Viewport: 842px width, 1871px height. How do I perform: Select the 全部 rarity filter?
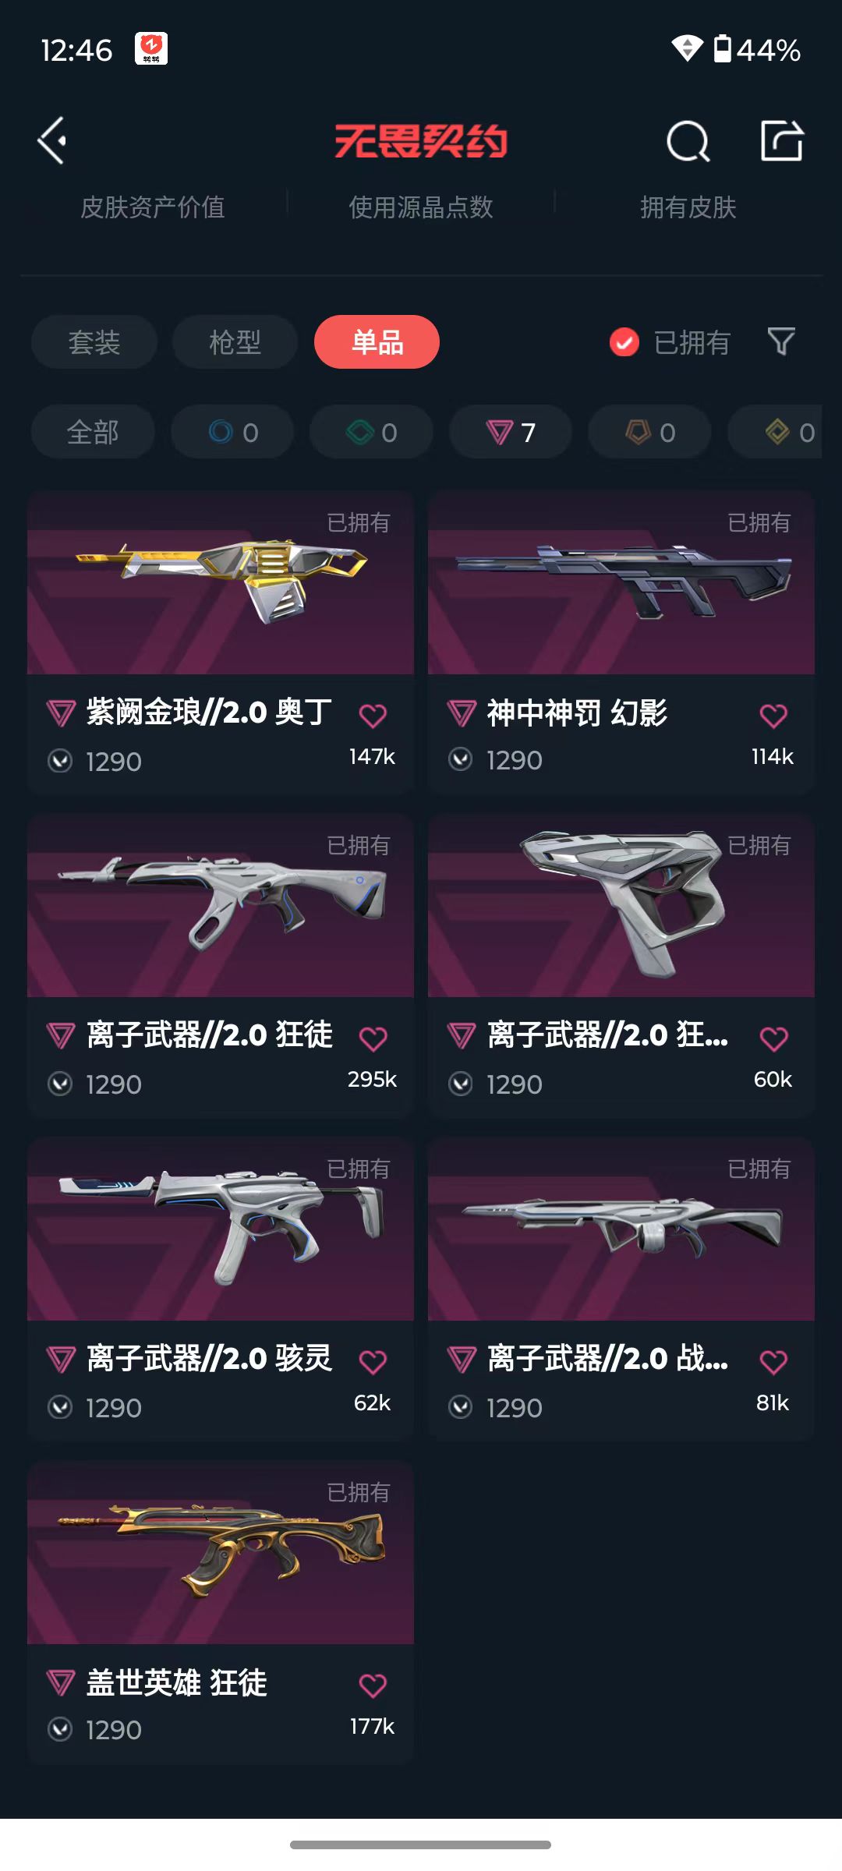coord(93,432)
